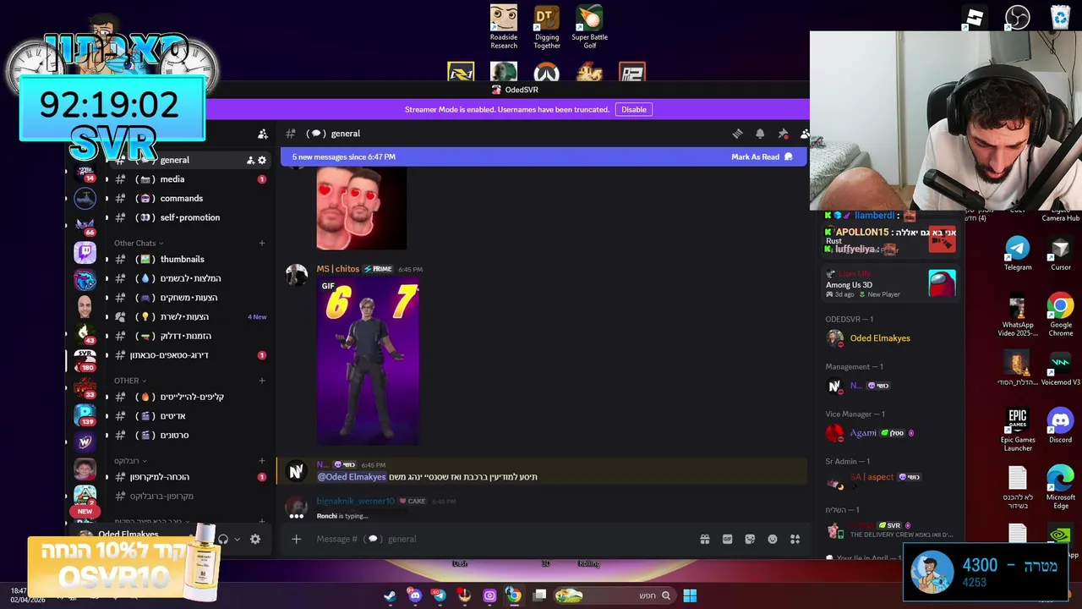Open server icon with 66 badge
The width and height of the screenshot is (1082, 609).
pos(85,225)
